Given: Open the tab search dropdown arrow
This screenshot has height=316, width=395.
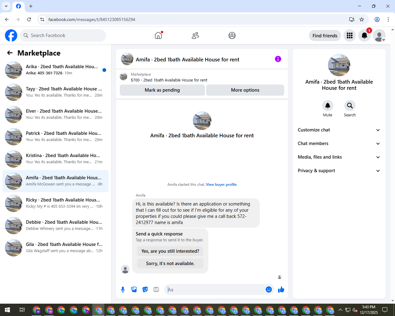Looking at the screenshot, I should pyautogui.click(x=6, y=6).
